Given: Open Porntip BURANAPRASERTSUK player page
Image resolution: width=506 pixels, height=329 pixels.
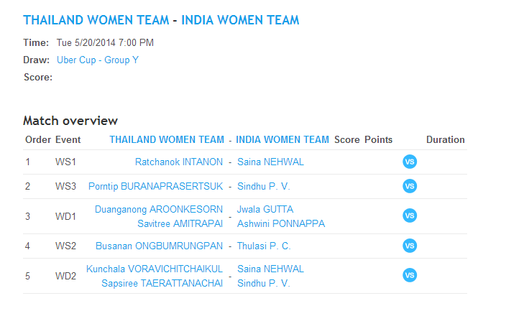Looking at the screenshot, I should coord(156,187).
